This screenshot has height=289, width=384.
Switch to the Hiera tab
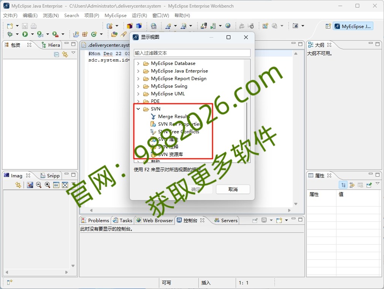point(51,45)
